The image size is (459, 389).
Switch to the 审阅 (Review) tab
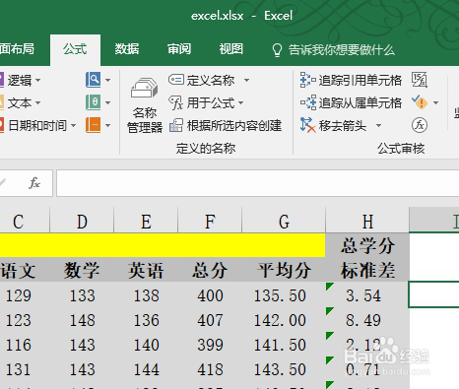coord(179,49)
